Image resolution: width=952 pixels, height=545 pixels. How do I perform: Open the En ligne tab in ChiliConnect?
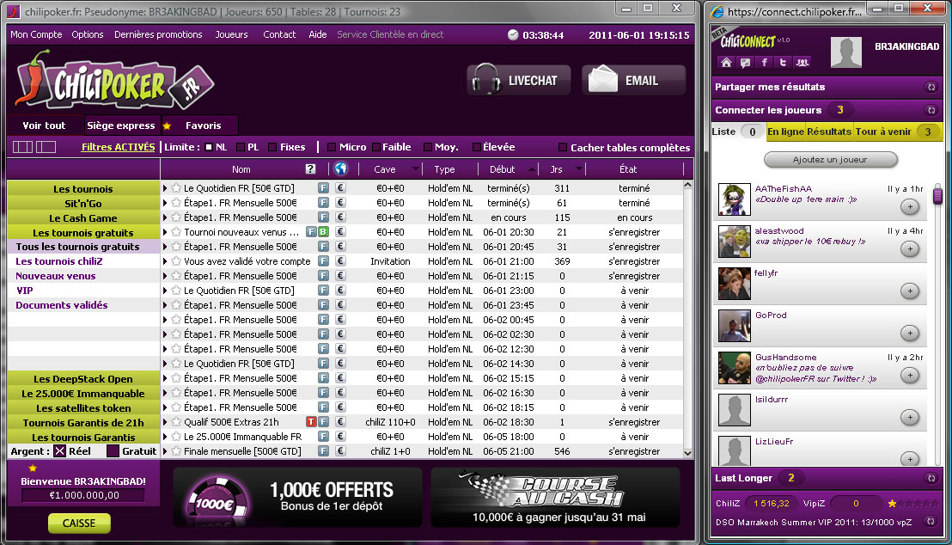tap(785, 132)
